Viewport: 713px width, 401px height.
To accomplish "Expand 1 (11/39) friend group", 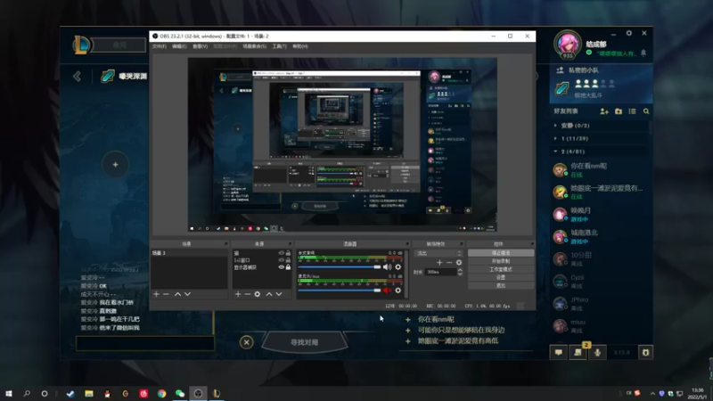I will tap(555, 139).
